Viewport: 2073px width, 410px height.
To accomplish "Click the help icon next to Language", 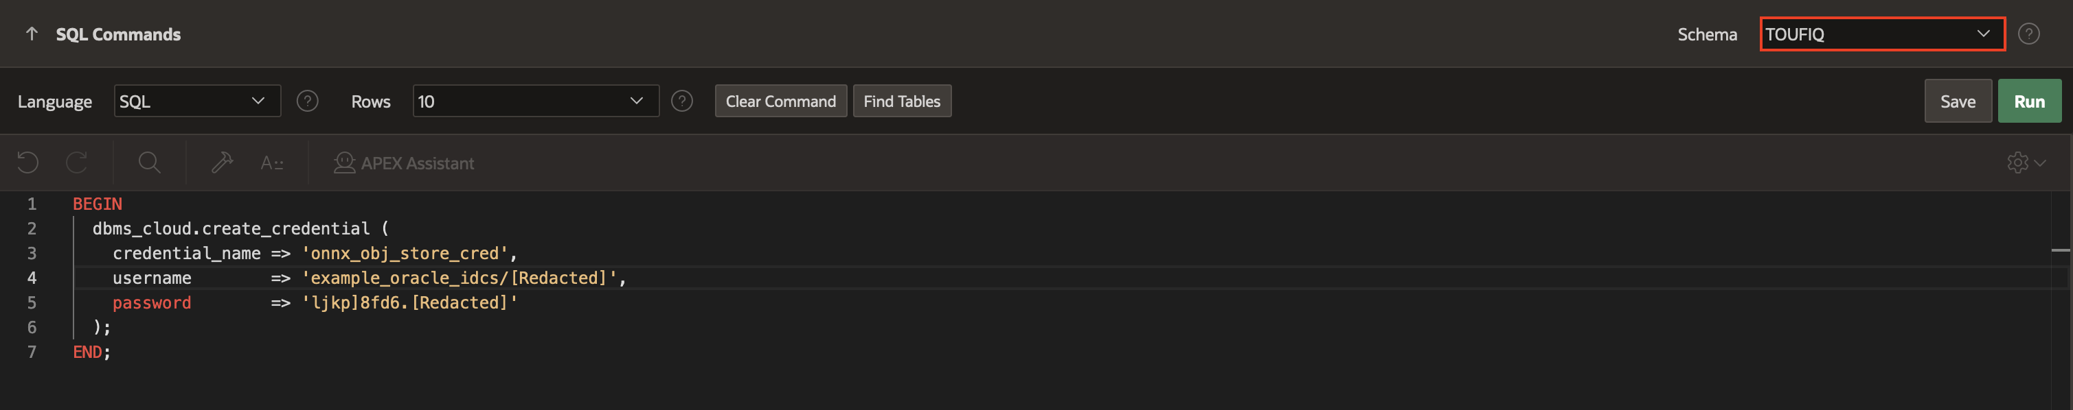I will click(308, 101).
